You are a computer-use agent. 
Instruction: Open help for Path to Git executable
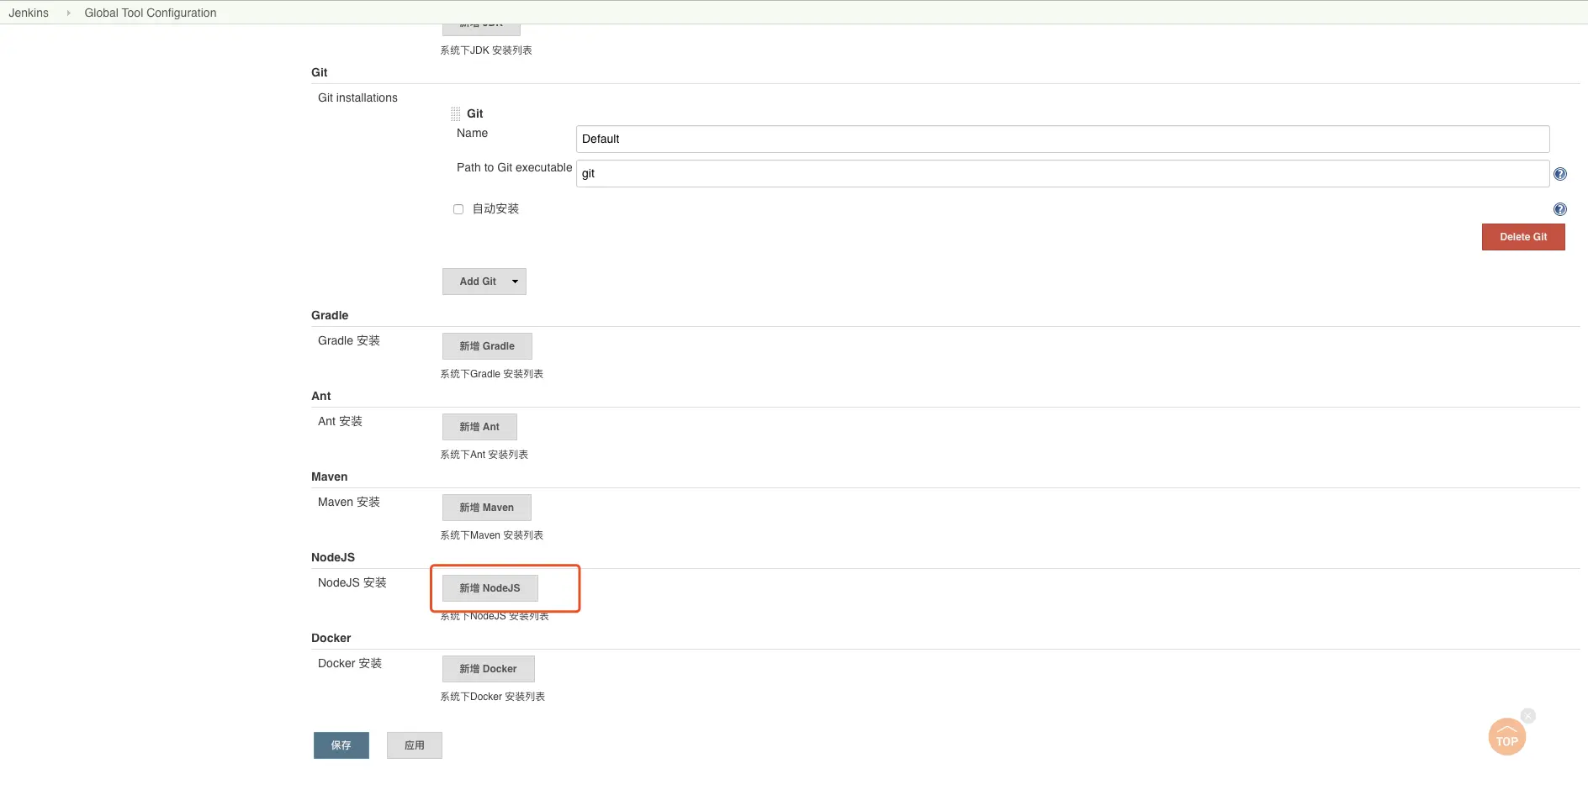1559,174
